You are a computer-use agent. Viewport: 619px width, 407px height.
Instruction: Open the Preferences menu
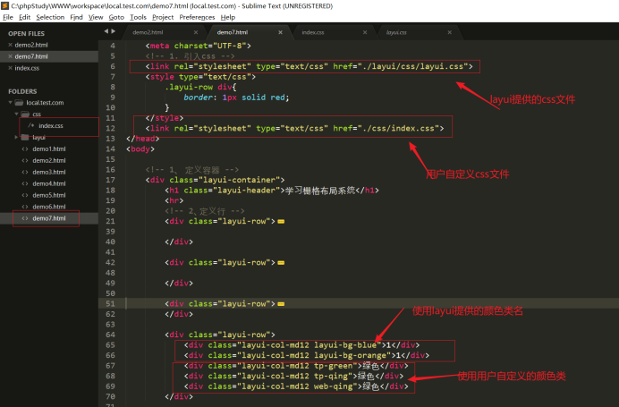[x=197, y=17]
